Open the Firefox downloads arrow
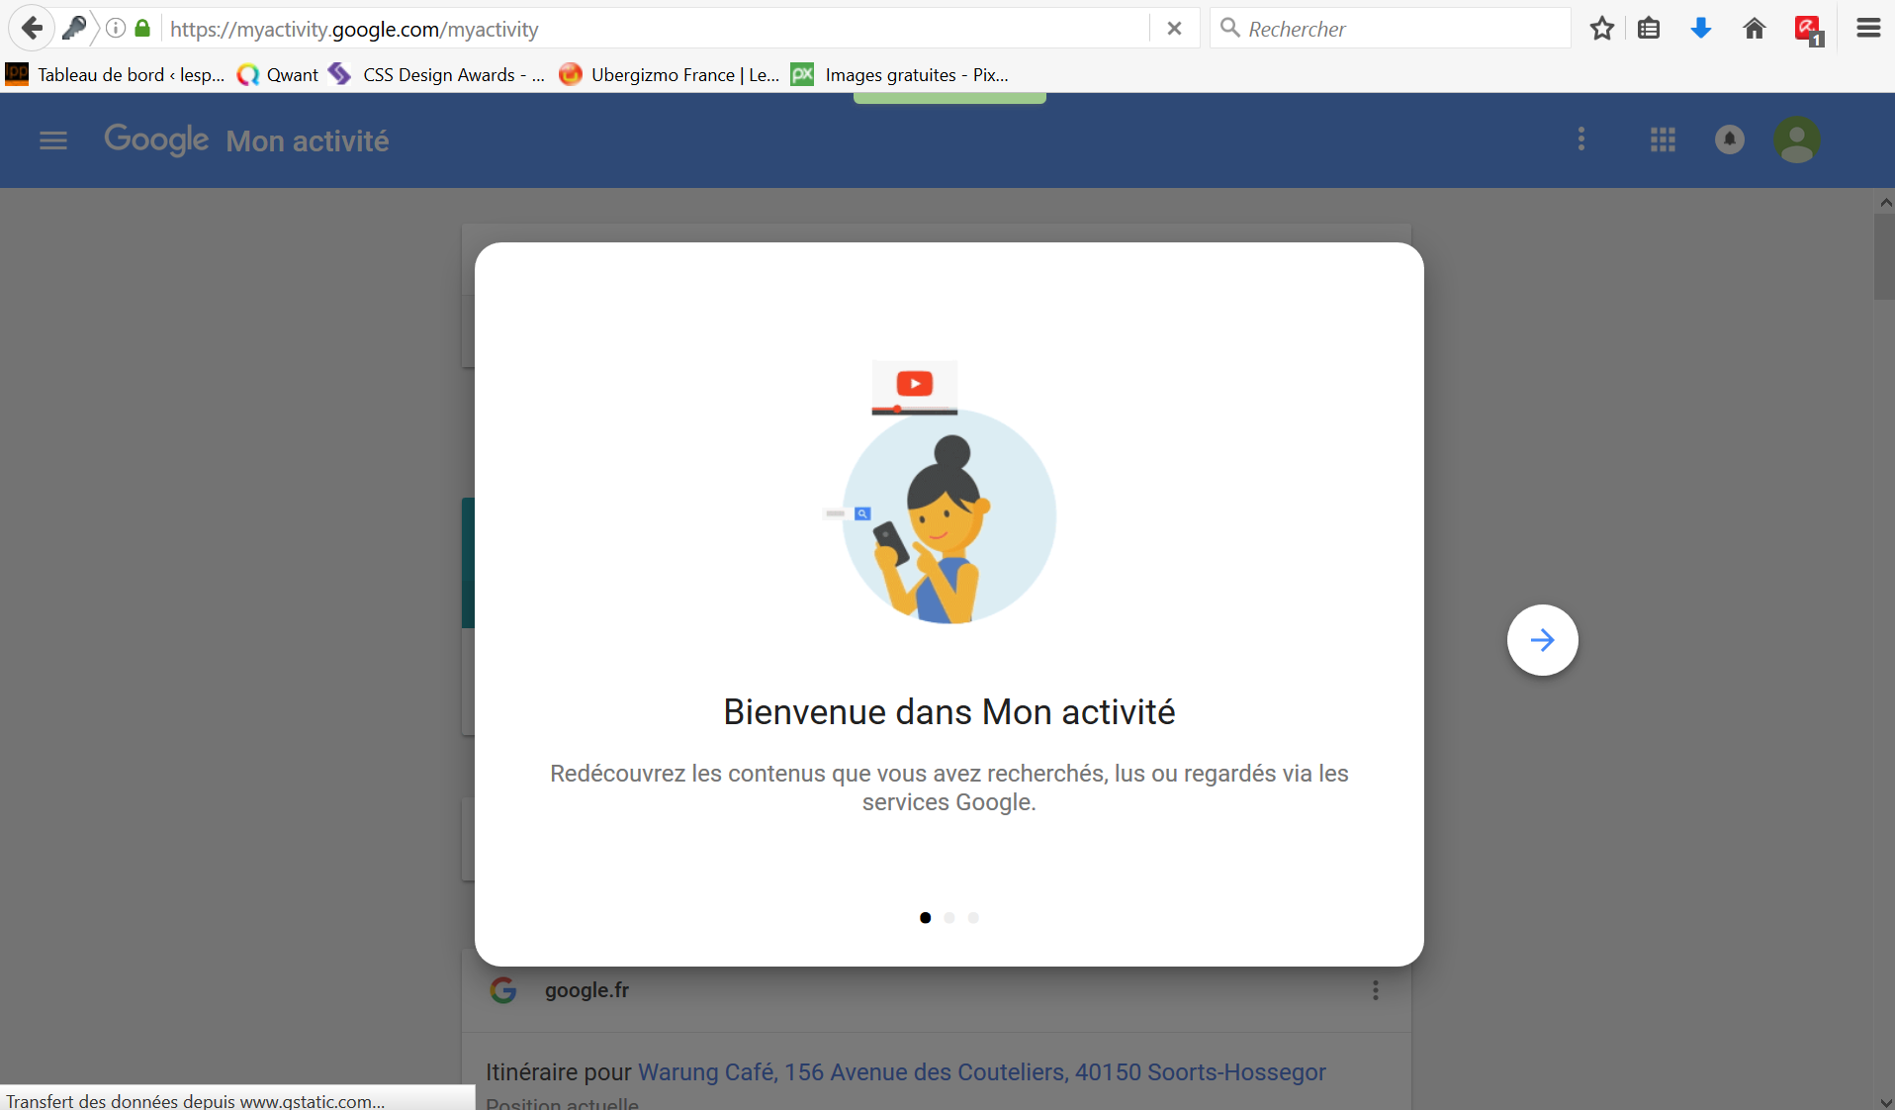The image size is (1895, 1110). 1701,29
